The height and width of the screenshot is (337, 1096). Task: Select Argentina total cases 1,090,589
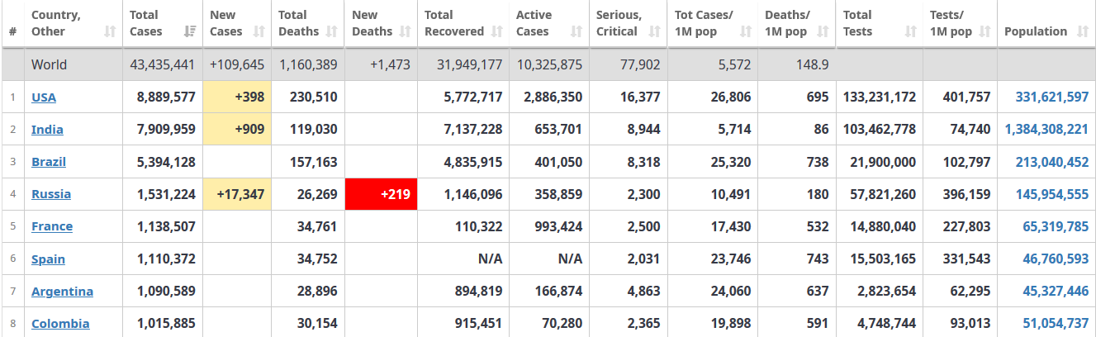click(x=166, y=291)
